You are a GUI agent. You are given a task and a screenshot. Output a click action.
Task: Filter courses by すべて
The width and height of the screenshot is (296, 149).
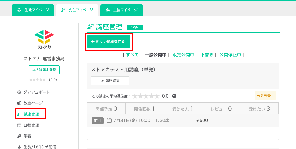(132, 55)
